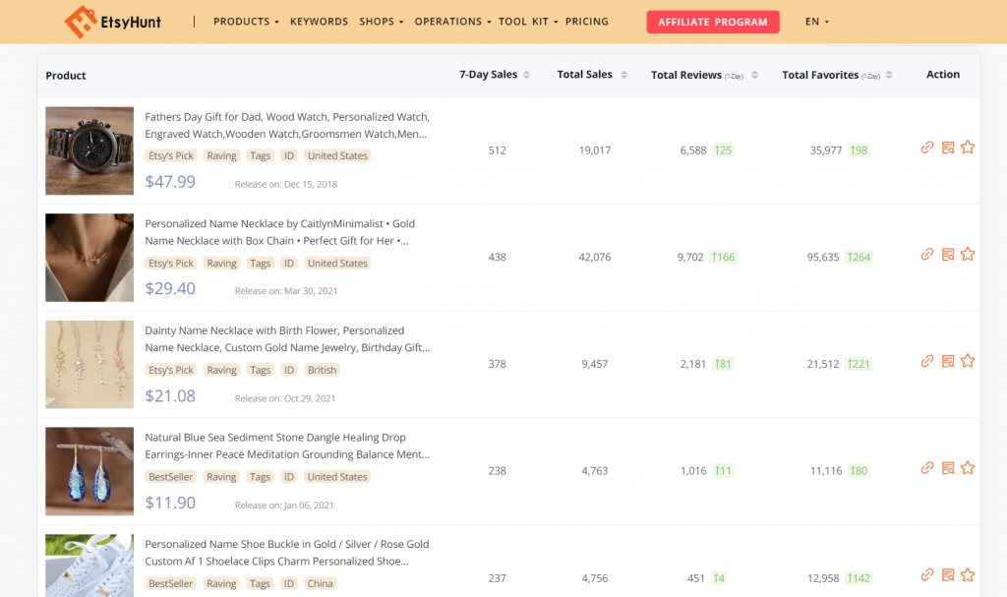Click details icon for Birth Flower necklace
The height and width of the screenshot is (597, 1007).
click(948, 361)
